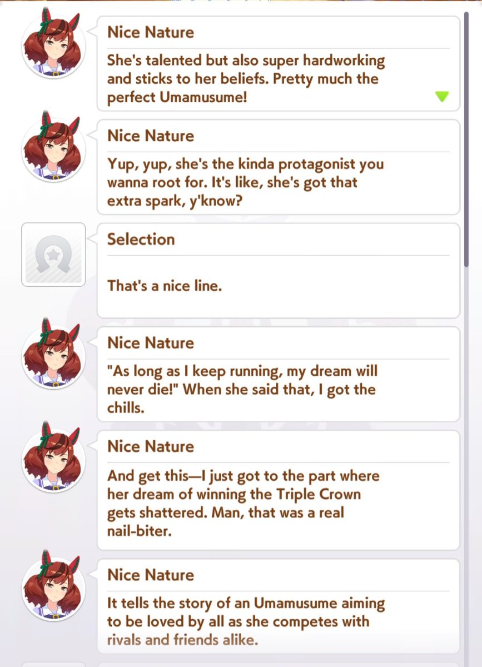Select the 'Yup, yup, she's the kinda protagonist' message
The image size is (482, 667).
click(x=279, y=167)
